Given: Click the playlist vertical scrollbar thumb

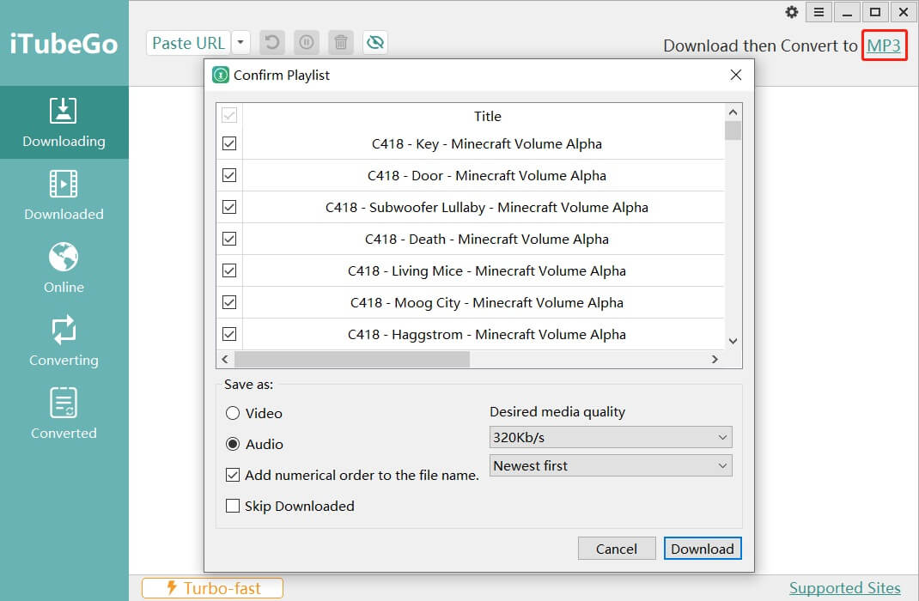Looking at the screenshot, I should pyautogui.click(x=733, y=130).
